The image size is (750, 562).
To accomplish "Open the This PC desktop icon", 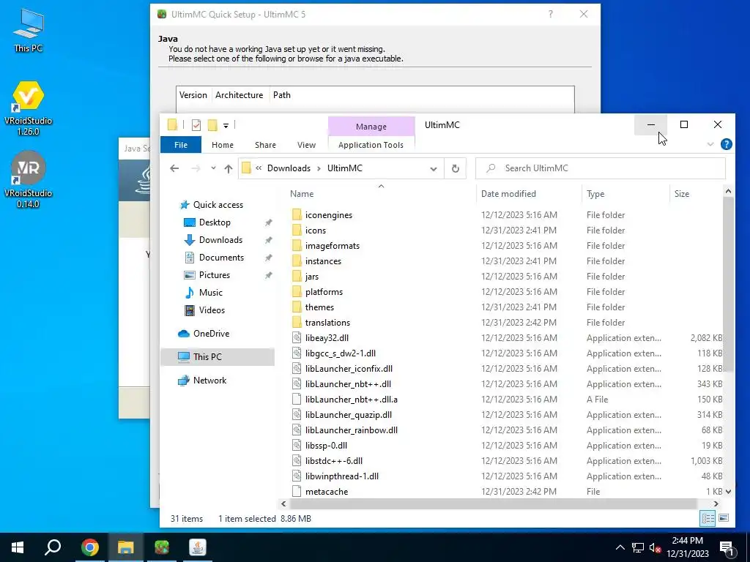I will (x=29, y=30).
